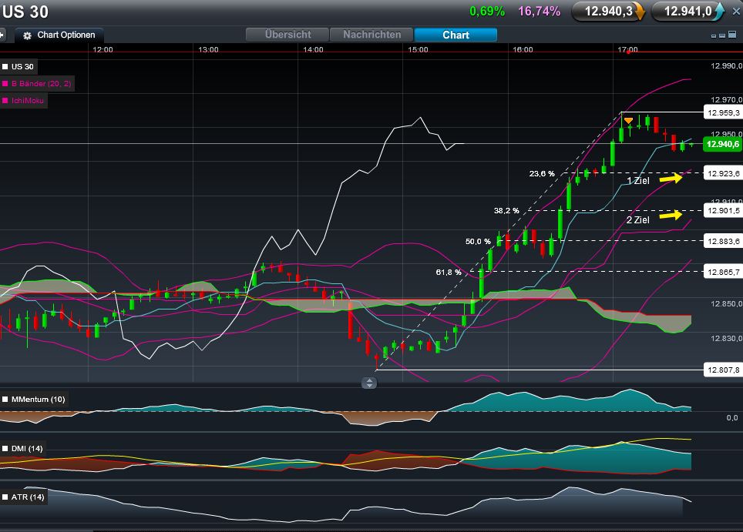Switch to the Nachrichten tab
The image size is (743, 532).
pos(372,35)
